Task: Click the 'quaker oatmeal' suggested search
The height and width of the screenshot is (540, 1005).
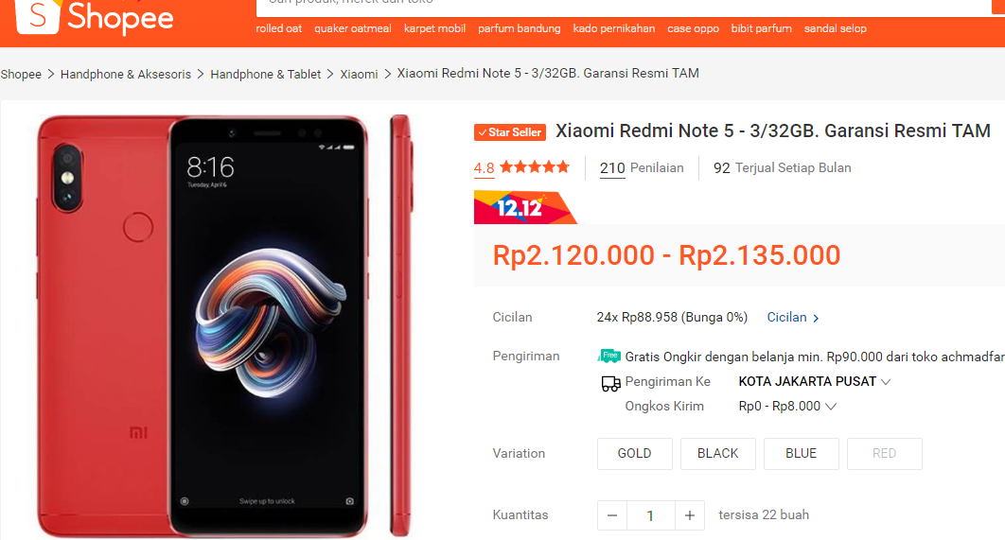Action: coord(353,28)
